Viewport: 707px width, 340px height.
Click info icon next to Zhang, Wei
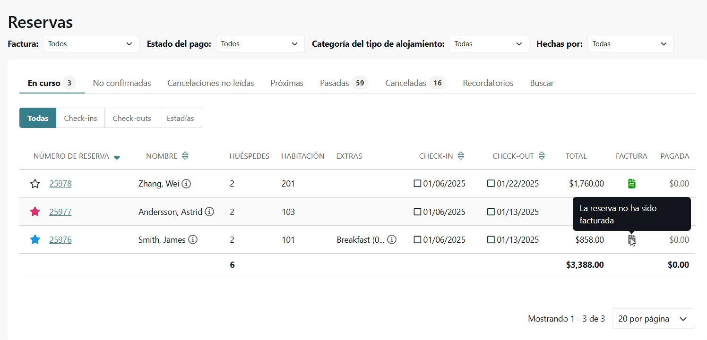tap(186, 184)
